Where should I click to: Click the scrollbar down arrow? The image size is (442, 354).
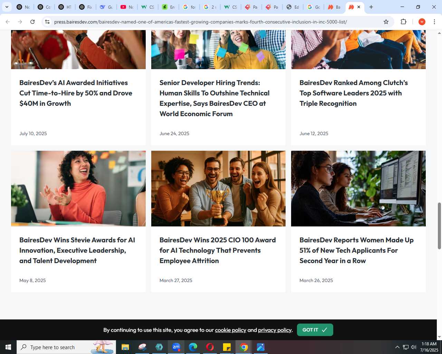(x=439, y=337)
